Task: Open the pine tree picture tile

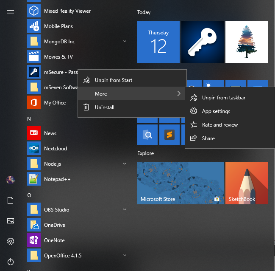Action: coord(247,42)
